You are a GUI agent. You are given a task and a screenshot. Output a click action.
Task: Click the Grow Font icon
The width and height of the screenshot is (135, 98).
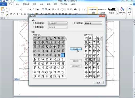tap(30, 9)
